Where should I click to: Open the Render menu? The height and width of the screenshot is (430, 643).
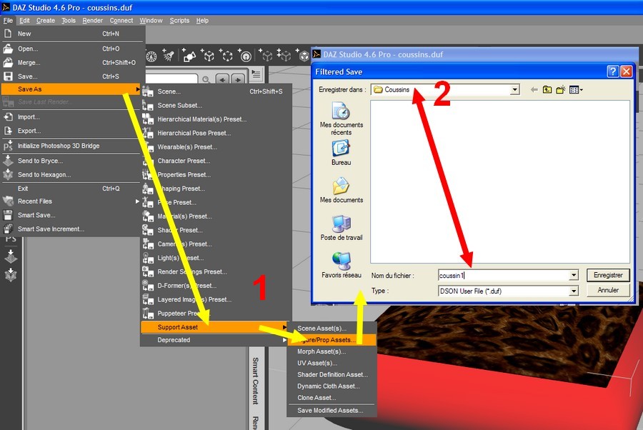click(92, 21)
